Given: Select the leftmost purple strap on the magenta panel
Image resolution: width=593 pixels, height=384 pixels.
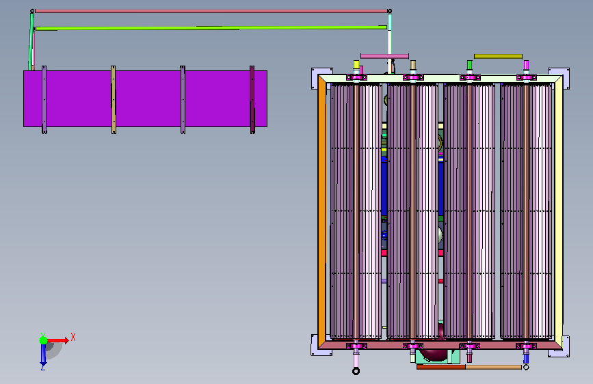Looking at the screenshot, I should [x=44, y=100].
